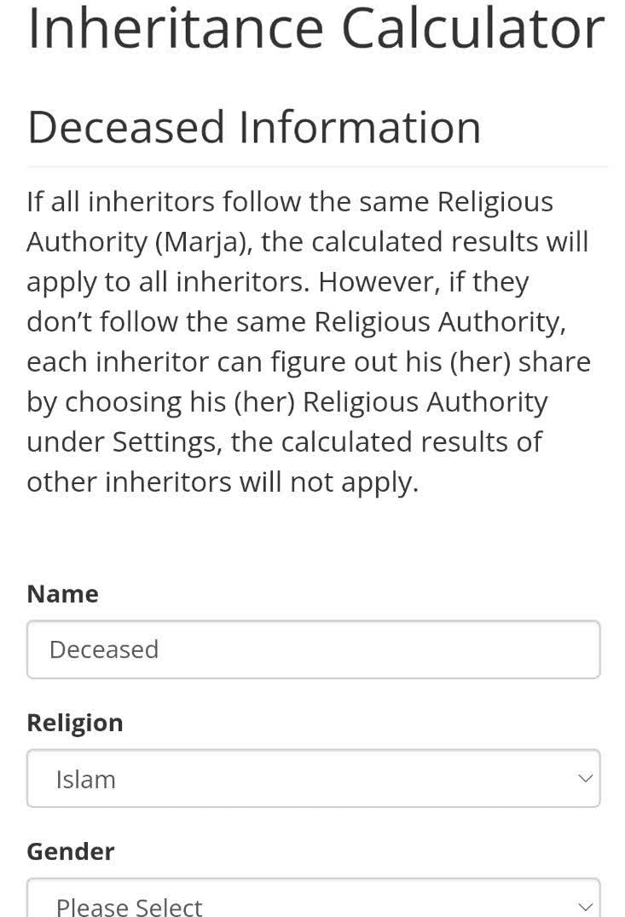Click the 'However, if they' sentence start
This screenshot has width=625, height=917.
[424, 282]
